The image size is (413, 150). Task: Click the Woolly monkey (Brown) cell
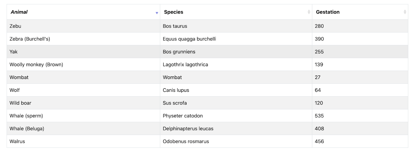pyautogui.click(x=36, y=65)
